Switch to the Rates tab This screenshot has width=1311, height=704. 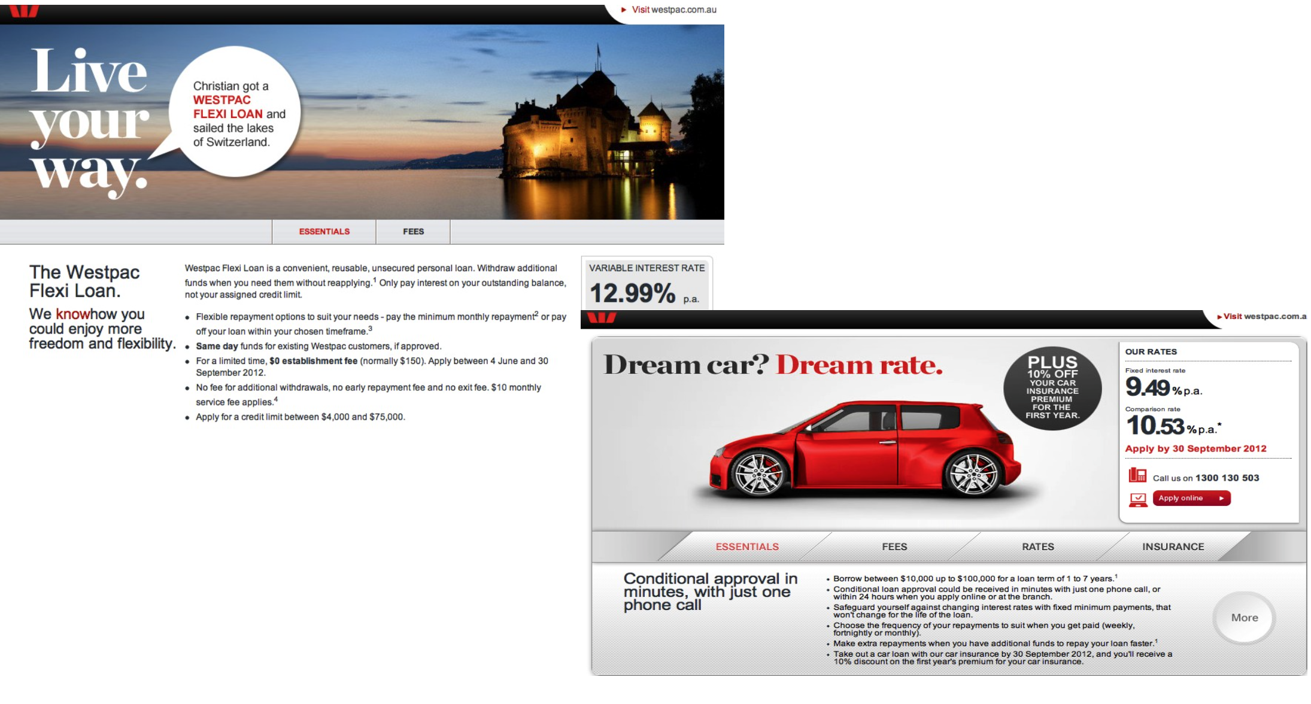(1037, 547)
